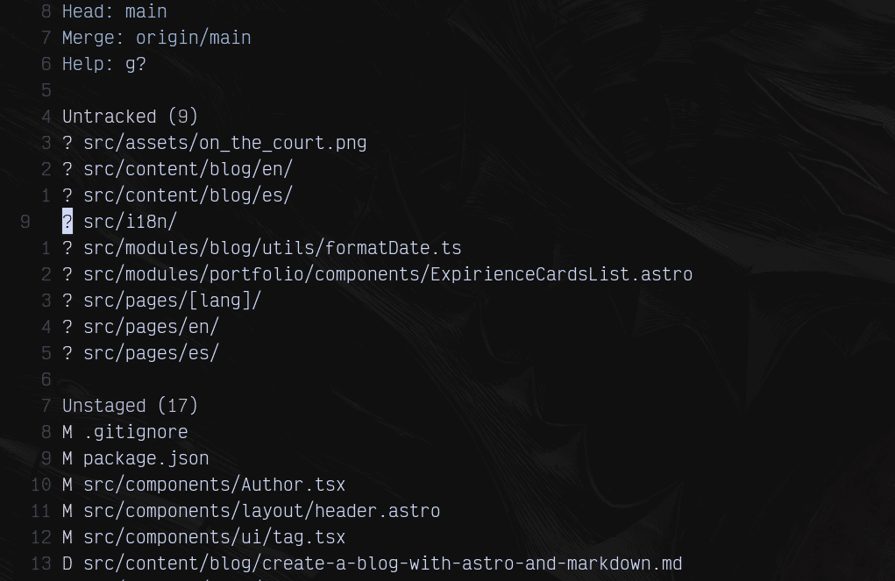Collapse the Unstaged (17) section

coord(130,406)
